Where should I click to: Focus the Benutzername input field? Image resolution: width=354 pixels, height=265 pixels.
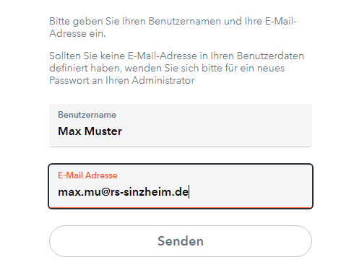(x=181, y=126)
